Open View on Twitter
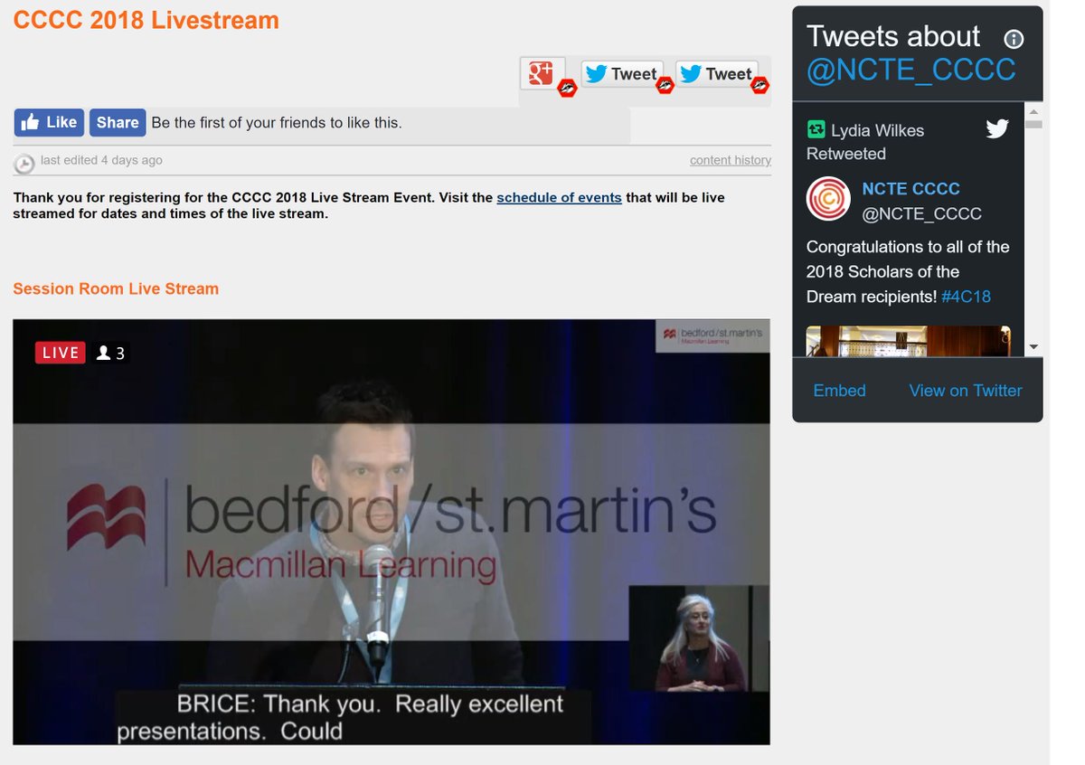 coord(965,391)
